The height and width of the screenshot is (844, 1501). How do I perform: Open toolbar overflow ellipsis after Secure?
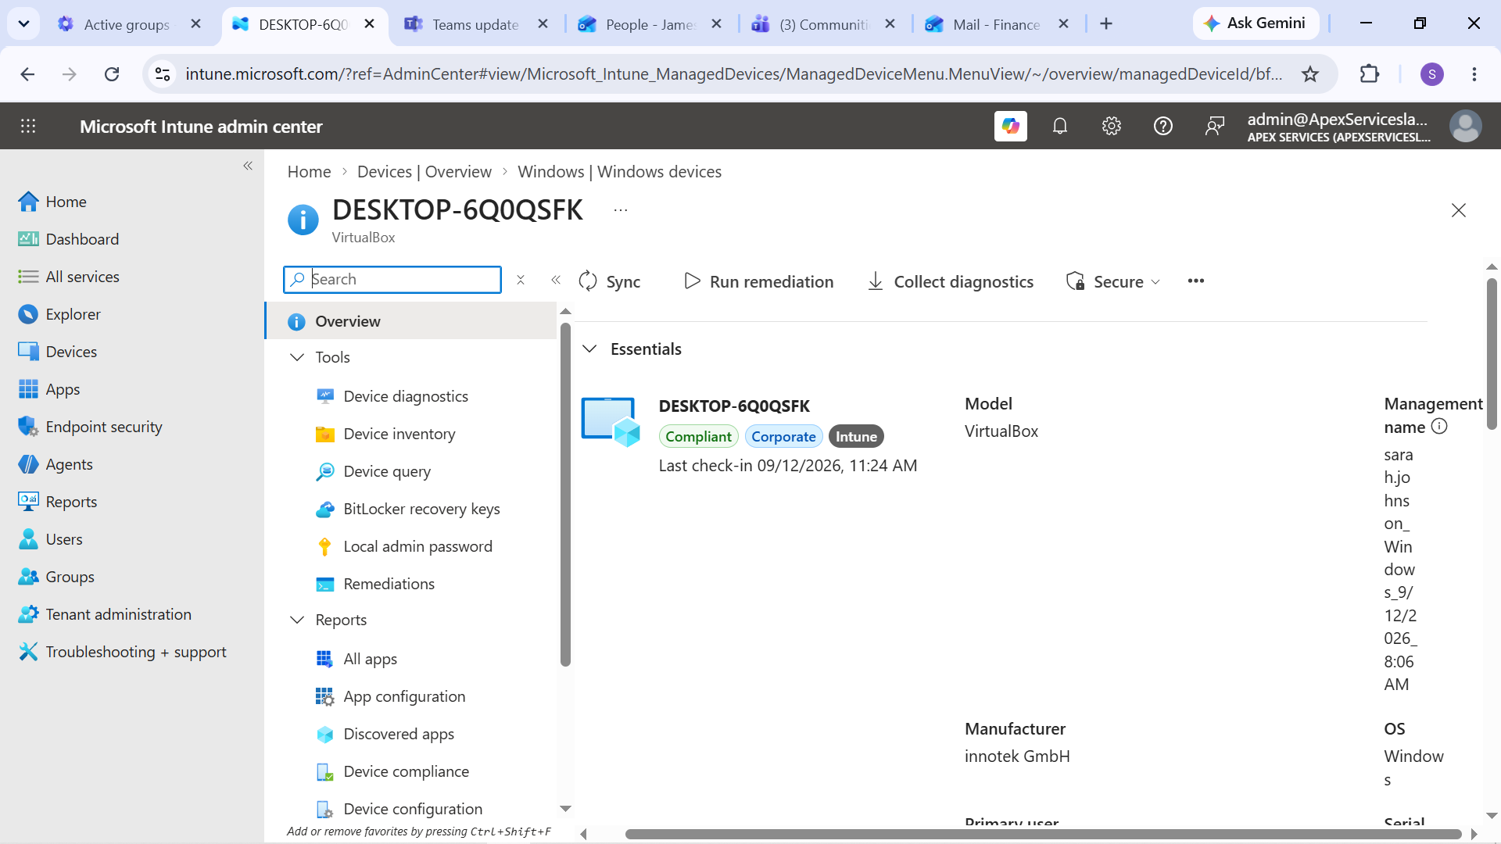pos(1196,281)
